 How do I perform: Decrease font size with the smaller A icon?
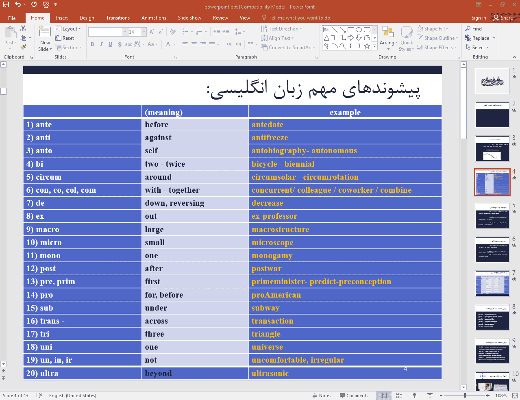pyautogui.click(x=161, y=32)
